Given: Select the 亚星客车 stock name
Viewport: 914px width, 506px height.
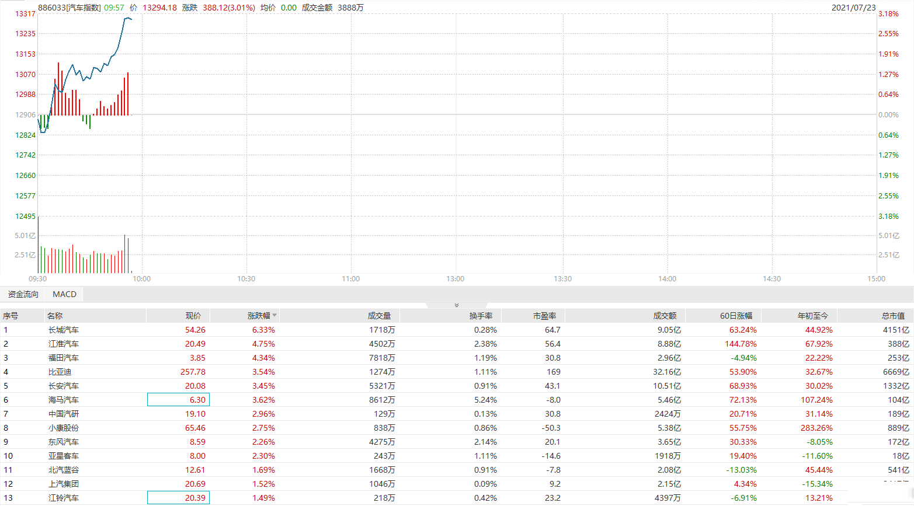Looking at the screenshot, I should [64, 456].
